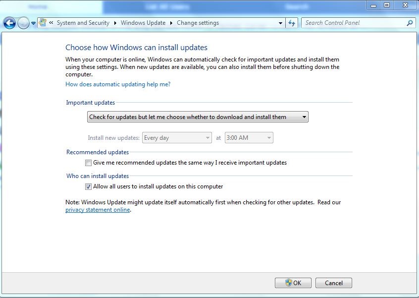This screenshot has width=419, height=298.
Task: Click the double chevron in the address bar
Action: point(51,23)
